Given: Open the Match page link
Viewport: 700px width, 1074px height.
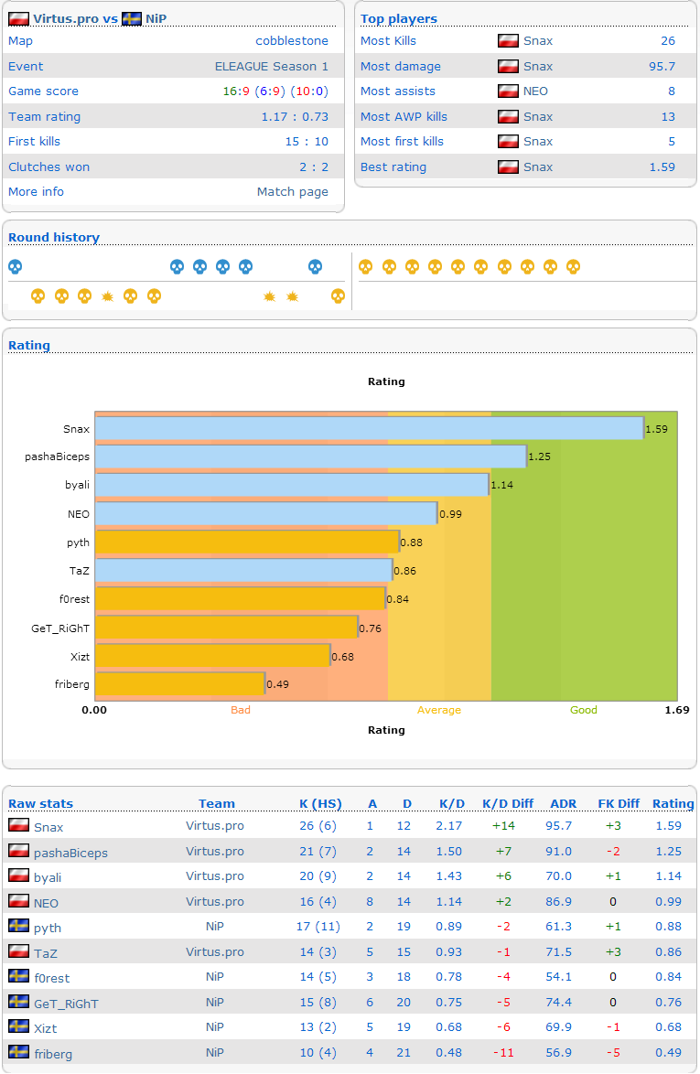Looking at the screenshot, I should [x=293, y=192].
